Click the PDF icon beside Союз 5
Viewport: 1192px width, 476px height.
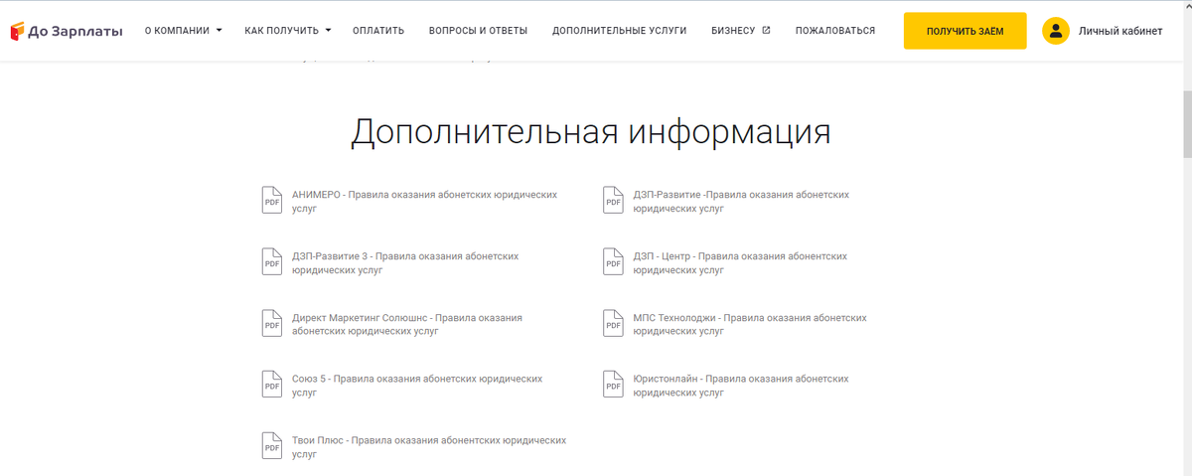(x=271, y=384)
